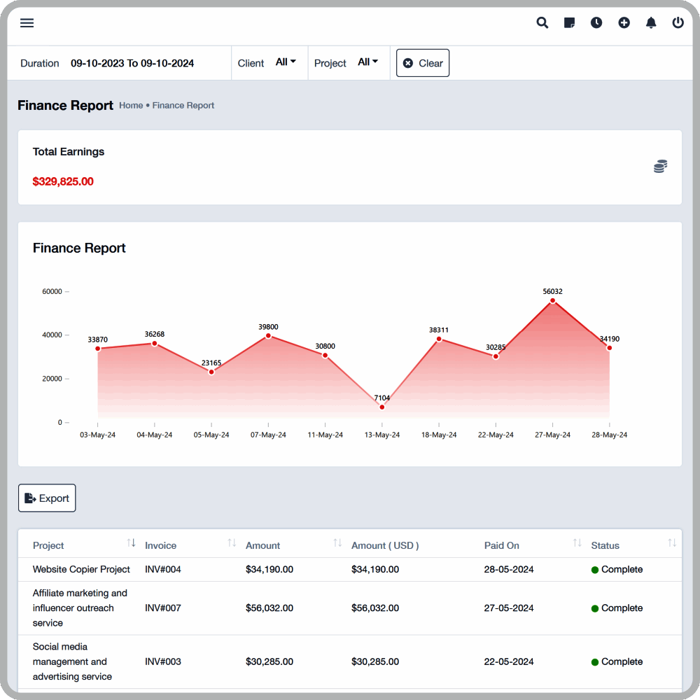Viewport: 700px width, 700px height.
Task: Click the 27-May-24 peak chart point
Action: coord(552,300)
